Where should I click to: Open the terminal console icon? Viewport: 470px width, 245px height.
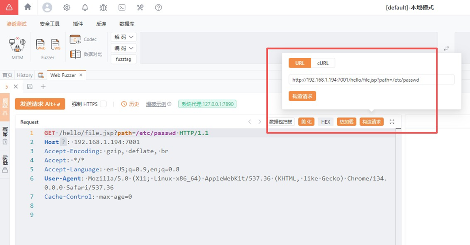coord(122,8)
